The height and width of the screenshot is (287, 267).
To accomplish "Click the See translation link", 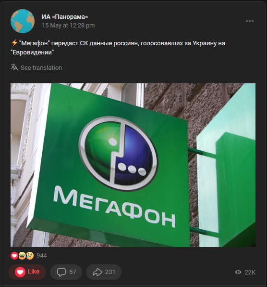I will [41, 68].
